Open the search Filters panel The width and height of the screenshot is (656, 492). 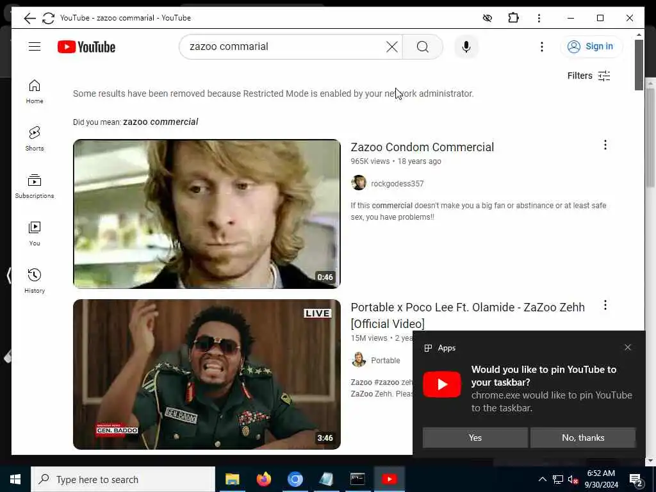(589, 76)
